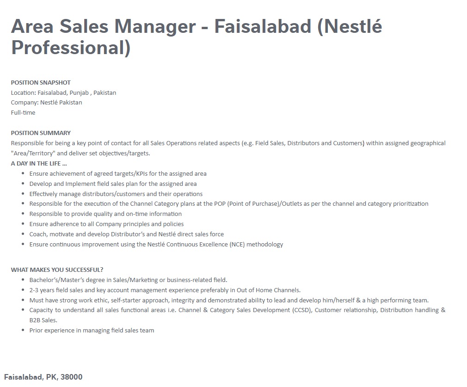467x387 pixels.
Task: Click the Develop and Implement field sales plan bullet
Action: [x=113, y=184]
